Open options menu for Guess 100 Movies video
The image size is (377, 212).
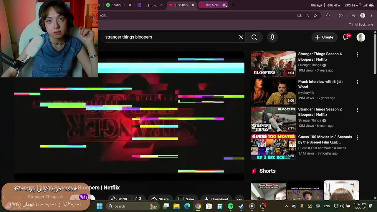[357, 138]
